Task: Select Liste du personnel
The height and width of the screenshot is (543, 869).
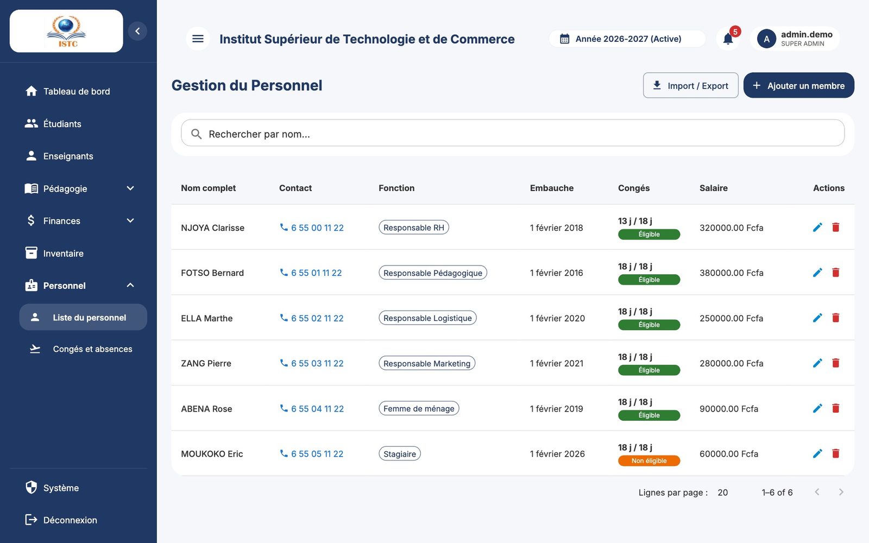Action: 83,317
